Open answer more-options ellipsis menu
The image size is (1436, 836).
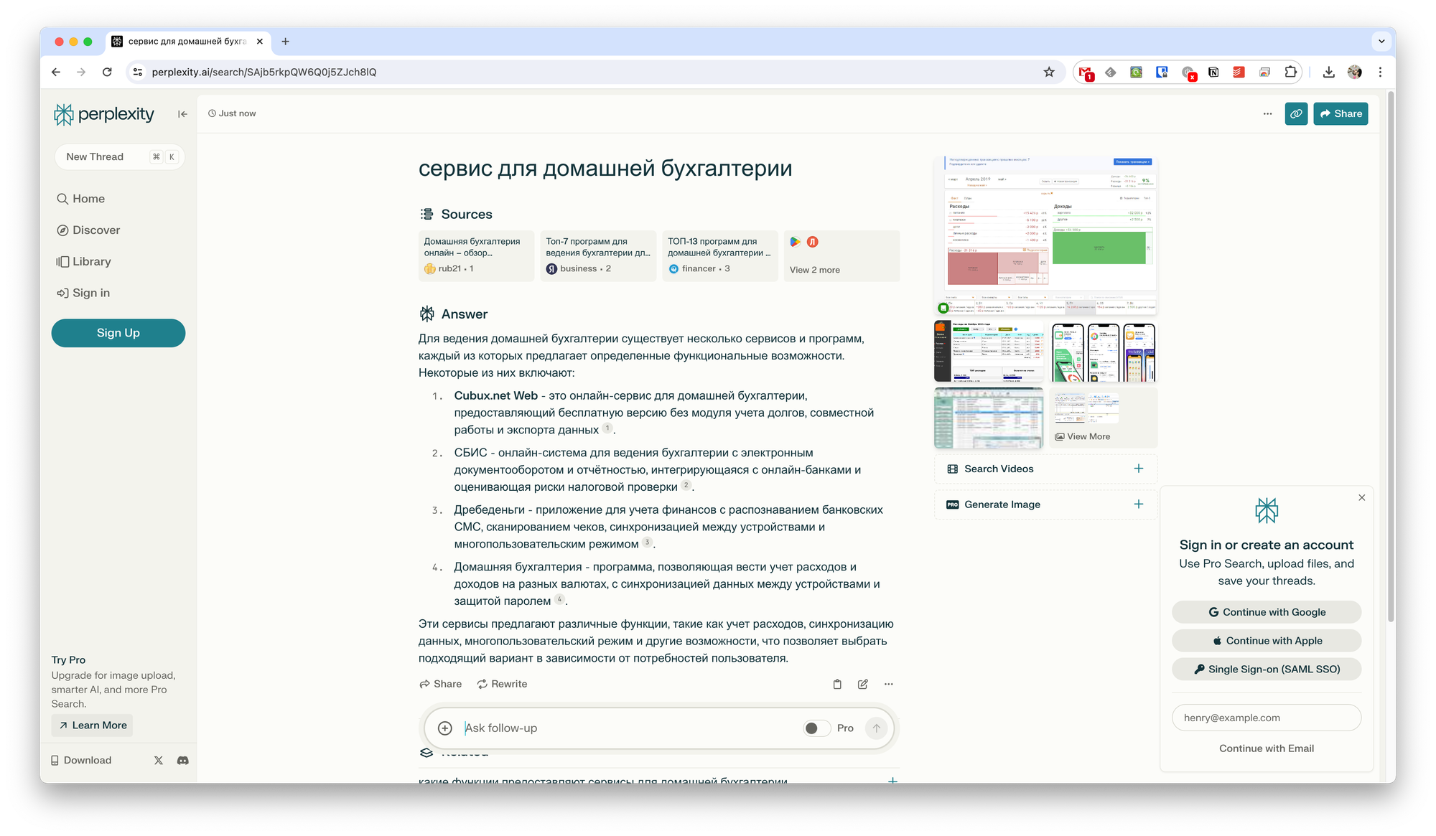click(889, 684)
